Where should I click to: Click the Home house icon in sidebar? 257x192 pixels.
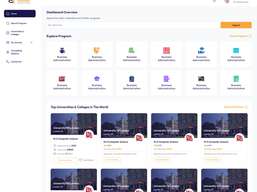point(8,14)
